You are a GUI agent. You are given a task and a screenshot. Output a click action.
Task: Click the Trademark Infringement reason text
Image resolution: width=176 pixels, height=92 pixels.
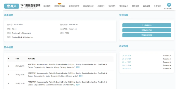click(x=21, y=33)
